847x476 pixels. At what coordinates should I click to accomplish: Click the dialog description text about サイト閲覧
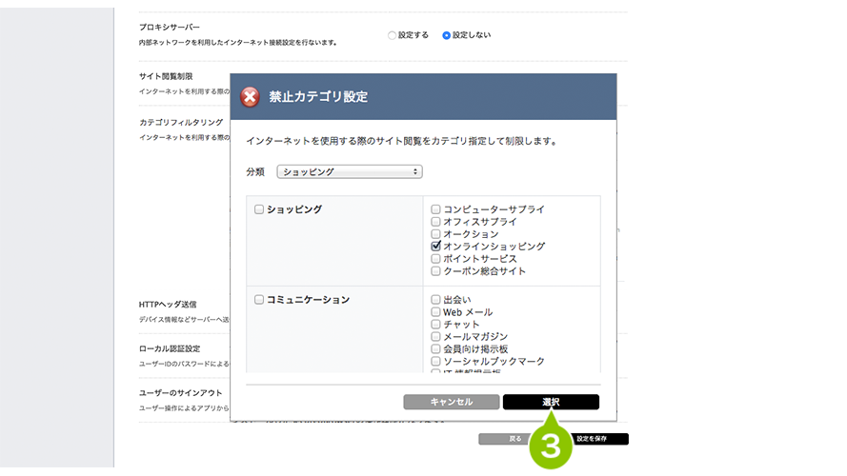coord(402,142)
